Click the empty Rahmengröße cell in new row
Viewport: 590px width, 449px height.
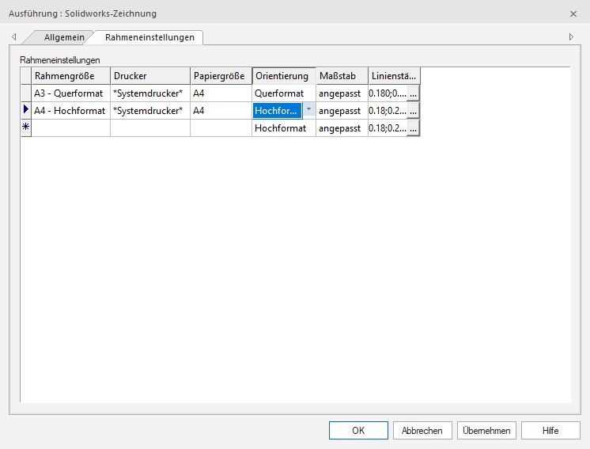pyautogui.click(x=70, y=128)
